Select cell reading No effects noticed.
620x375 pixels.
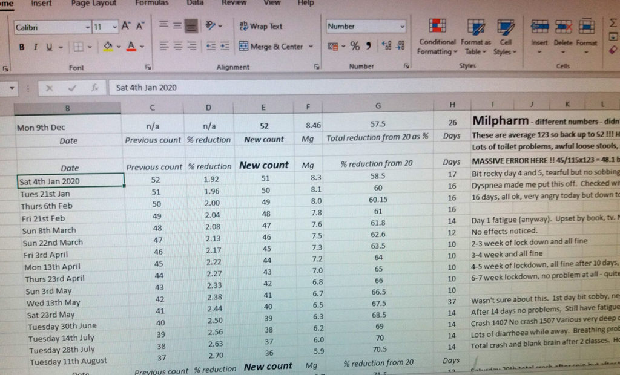(504, 231)
